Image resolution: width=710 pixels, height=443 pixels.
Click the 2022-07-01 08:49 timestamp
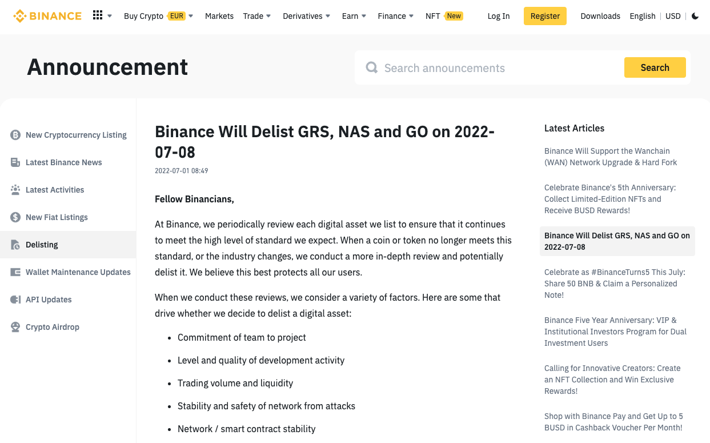coord(181,171)
